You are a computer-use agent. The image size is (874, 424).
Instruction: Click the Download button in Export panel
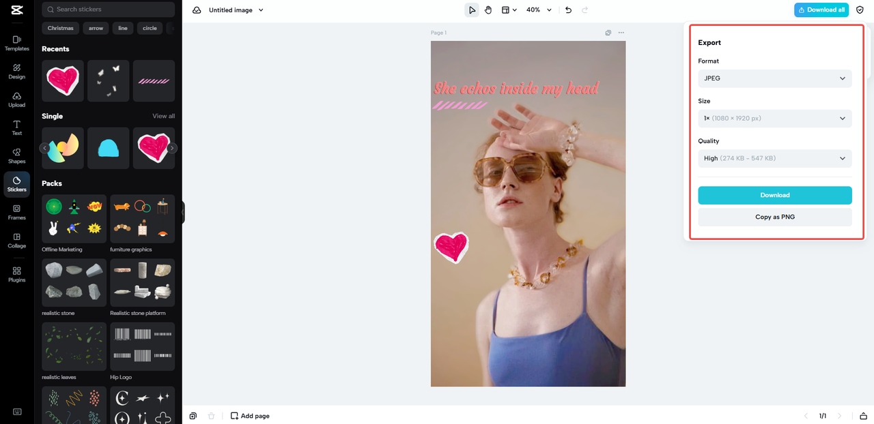pos(775,195)
